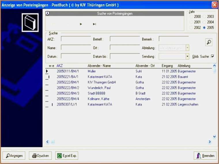This screenshot has height=164, width=219.
Task: Click Absender - Name column header
Action: click(99, 66)
